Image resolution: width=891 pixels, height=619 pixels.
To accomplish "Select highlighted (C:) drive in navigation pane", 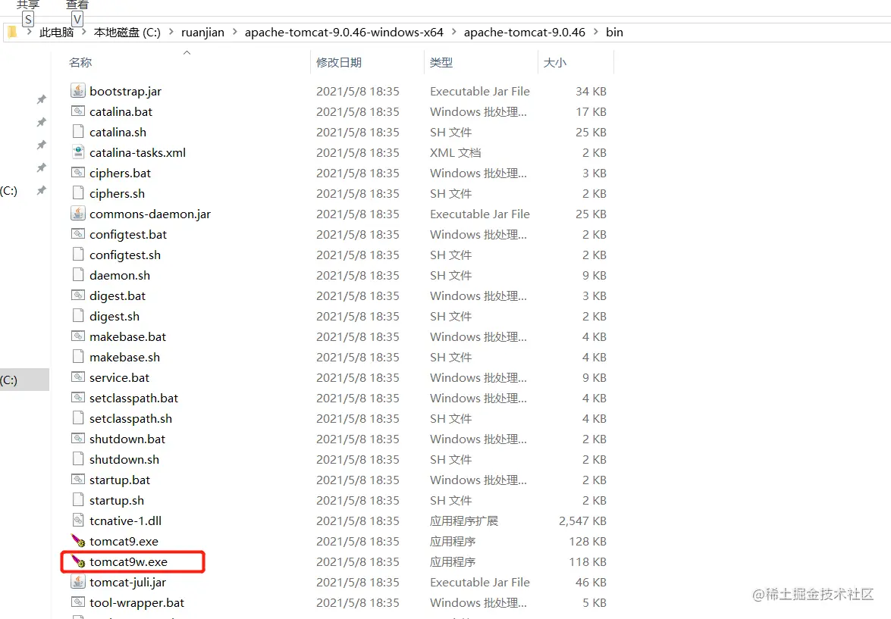I will pyautogui.click(x=24, y=380).
